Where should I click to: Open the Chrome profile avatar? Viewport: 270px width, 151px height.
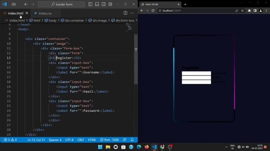coord(261,10)
